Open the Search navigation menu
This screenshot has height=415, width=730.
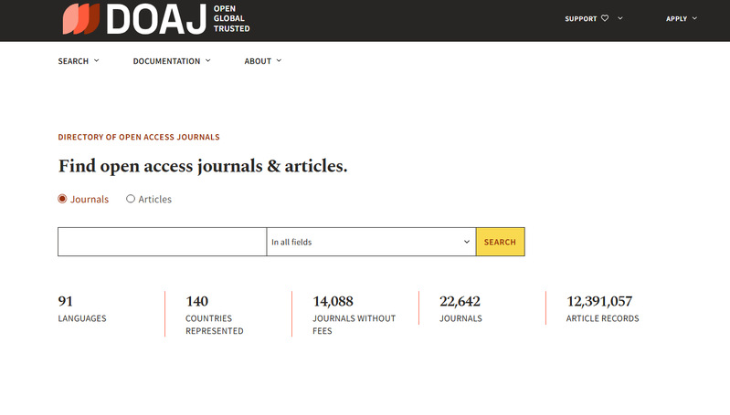pos(73,61)
